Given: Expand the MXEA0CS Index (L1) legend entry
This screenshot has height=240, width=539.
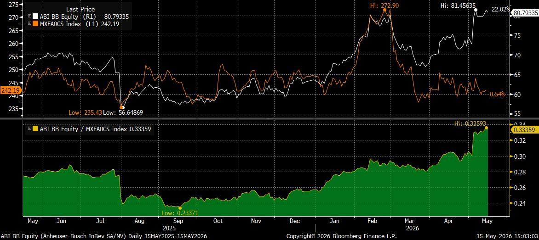Looking at the screenshot, I should pos(30,23).
